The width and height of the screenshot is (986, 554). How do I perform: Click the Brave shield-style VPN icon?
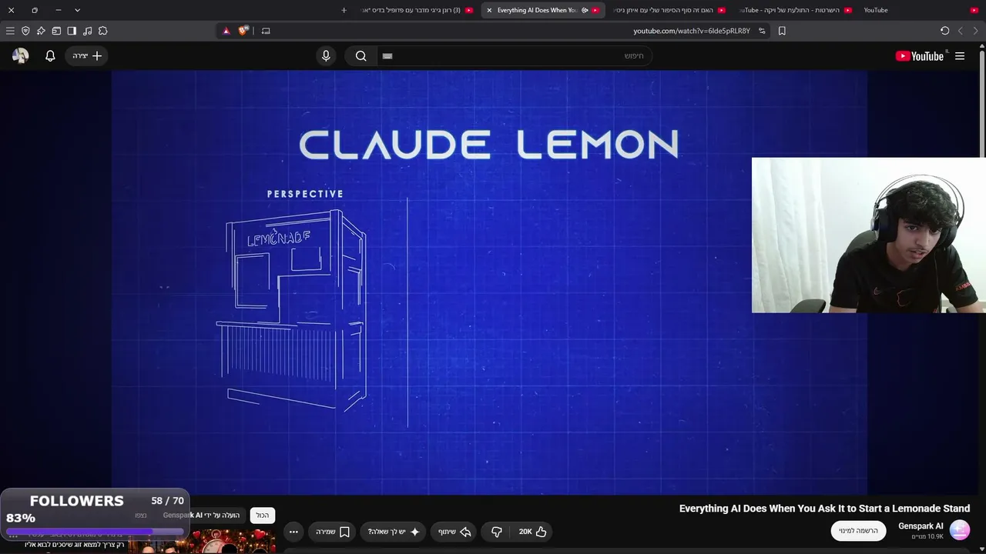[25, 31]
